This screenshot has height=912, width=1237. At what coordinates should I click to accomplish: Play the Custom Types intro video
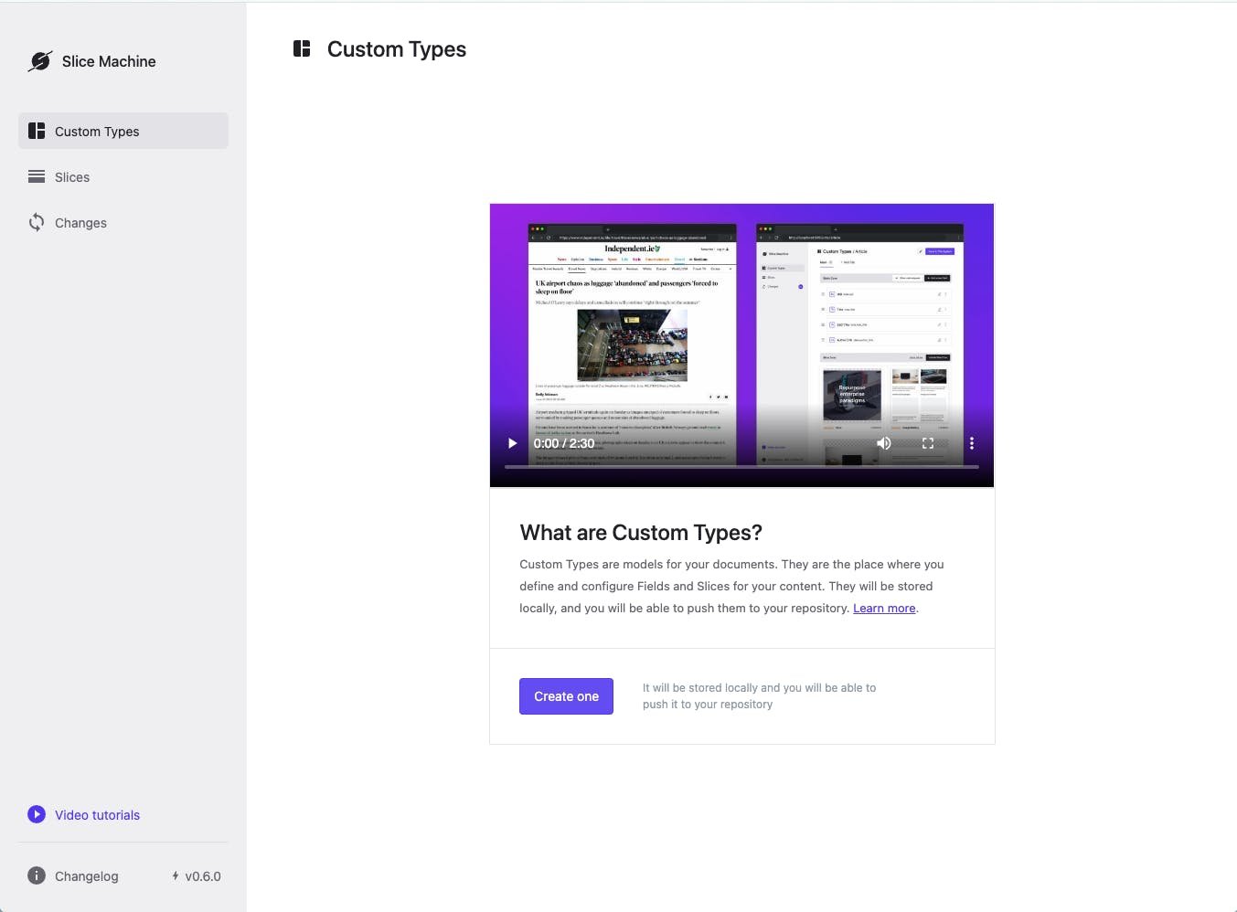pos(512,443)
